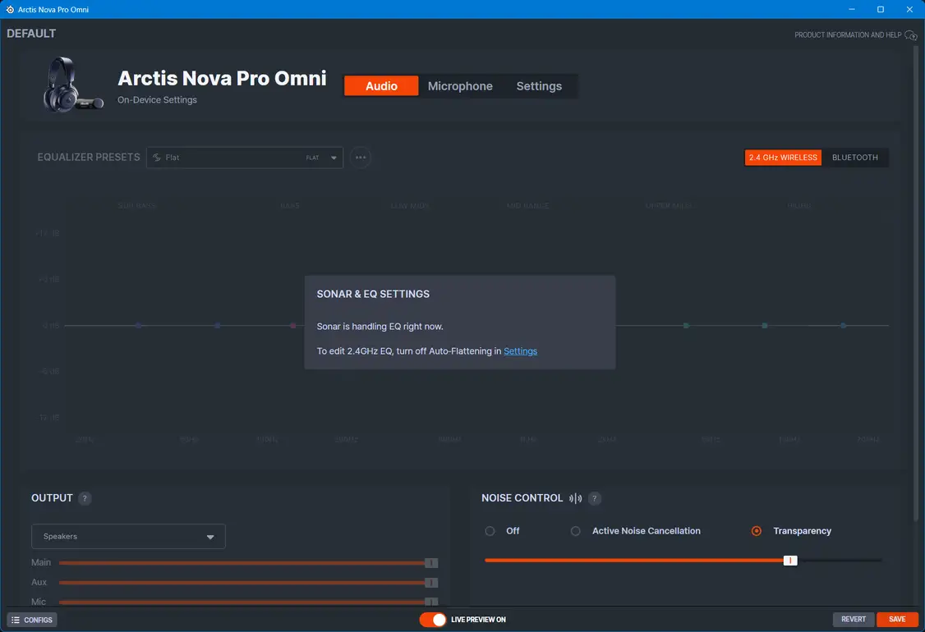Image resolution: width=925 pixels, height=632 pixels.
Task: Switch to the Microphone tab
Action: (460, 86)
